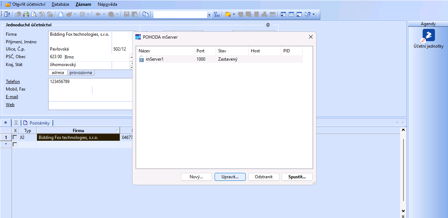The image size is (448, 218).
Task: Tick the checkbox in the new empty row
Action: click(15, 144)
